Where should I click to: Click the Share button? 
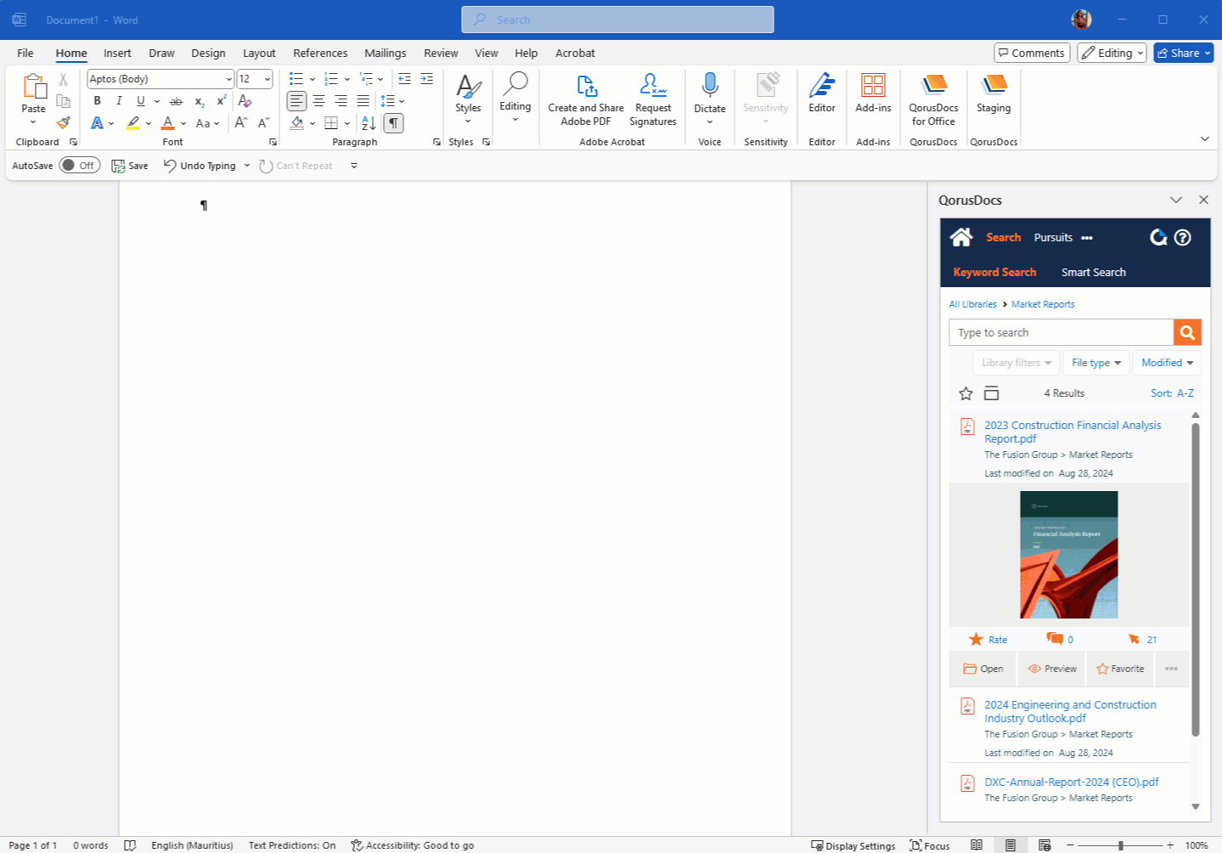1183,53
